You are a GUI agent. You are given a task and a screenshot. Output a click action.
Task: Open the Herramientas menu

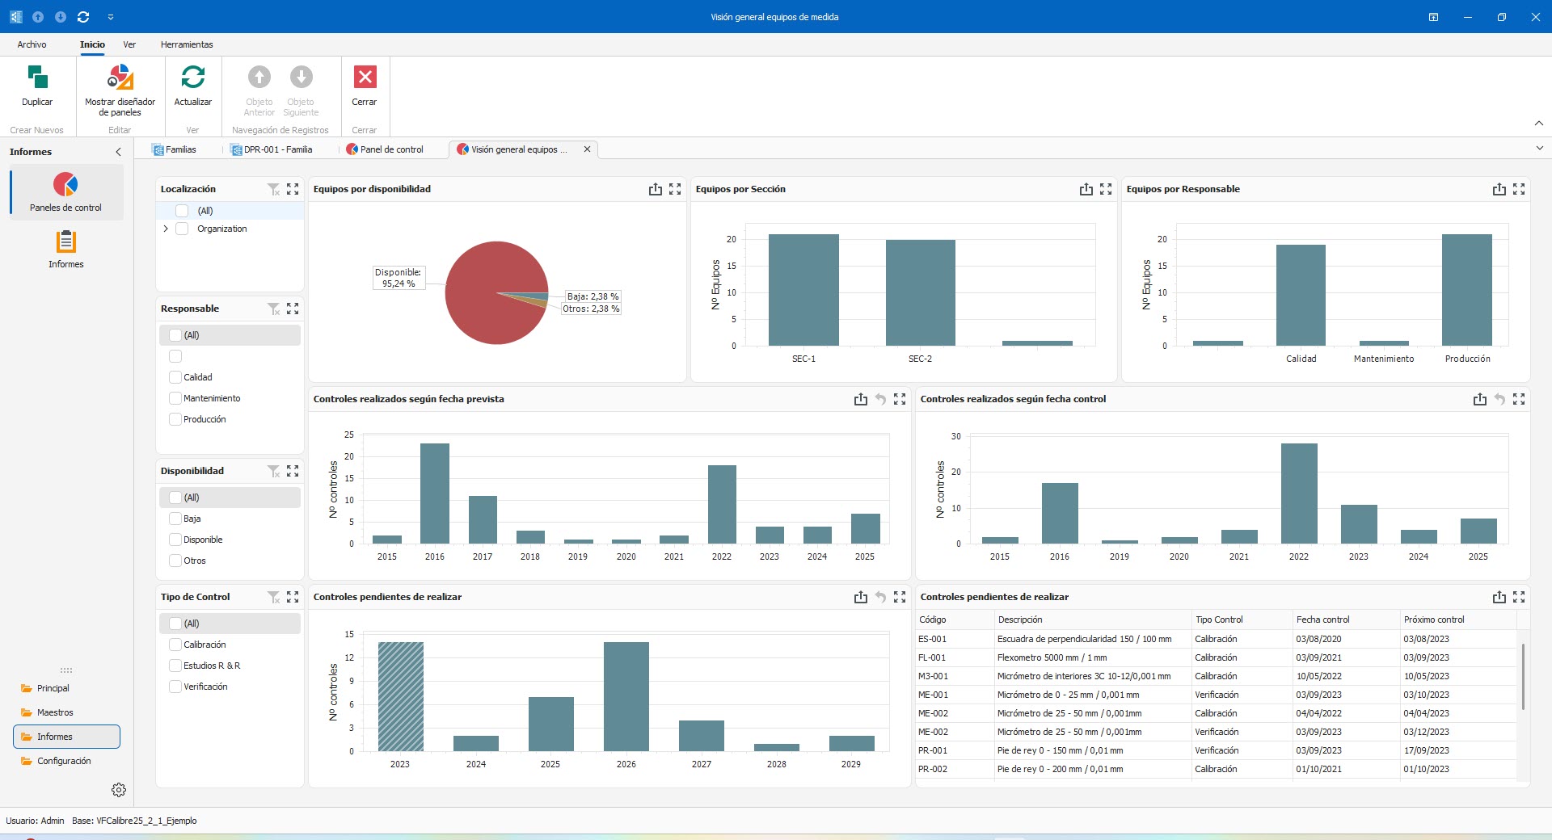tap(187, 44)
